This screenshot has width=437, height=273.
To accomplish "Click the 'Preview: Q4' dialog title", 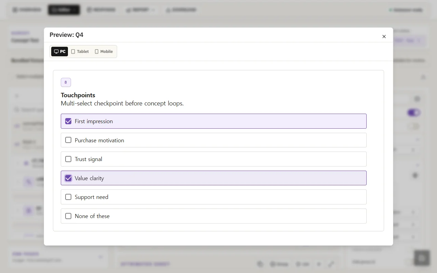I will pos(66,35).
